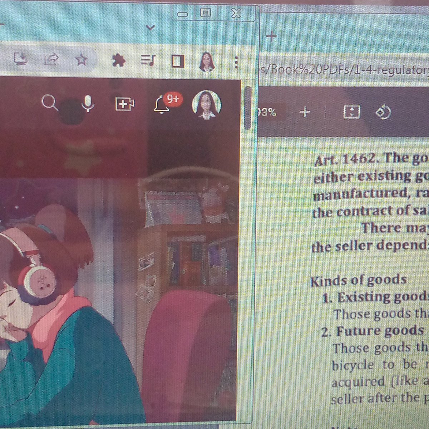
Task: Open the YouTube account avatar menu
Action: (207, 104)
